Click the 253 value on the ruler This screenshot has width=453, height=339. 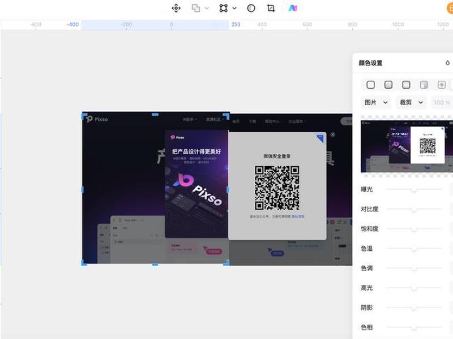[236, 24]
